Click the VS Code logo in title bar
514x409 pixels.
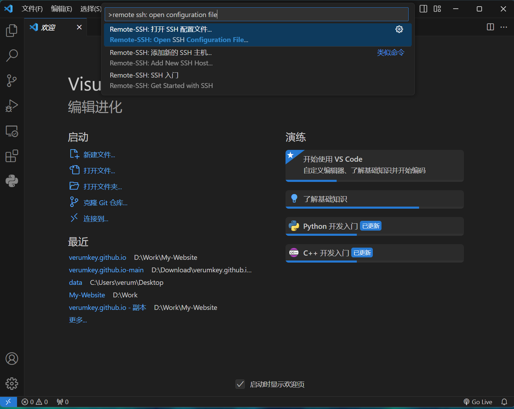pyautogui.click(x=8, y=9)
